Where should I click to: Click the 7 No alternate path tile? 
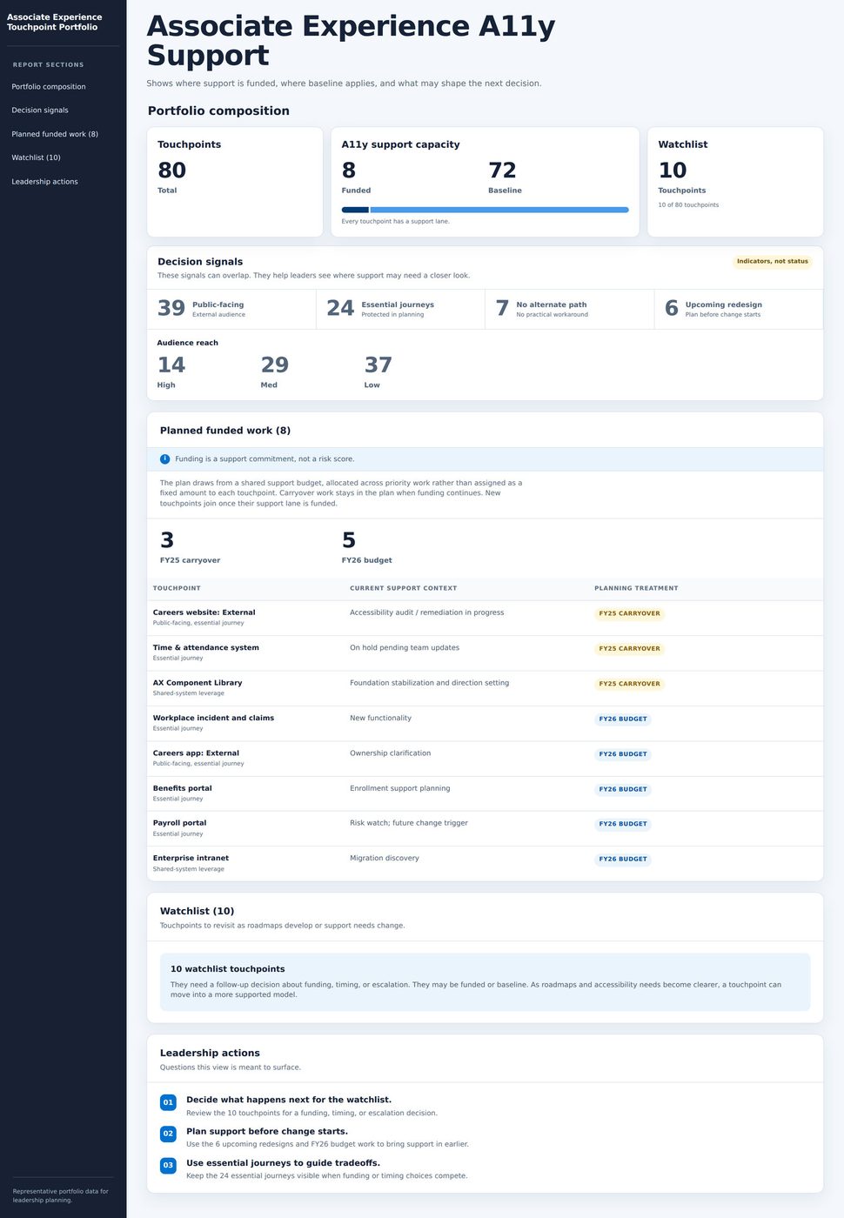pyautogui.click(x=569, y=309)
